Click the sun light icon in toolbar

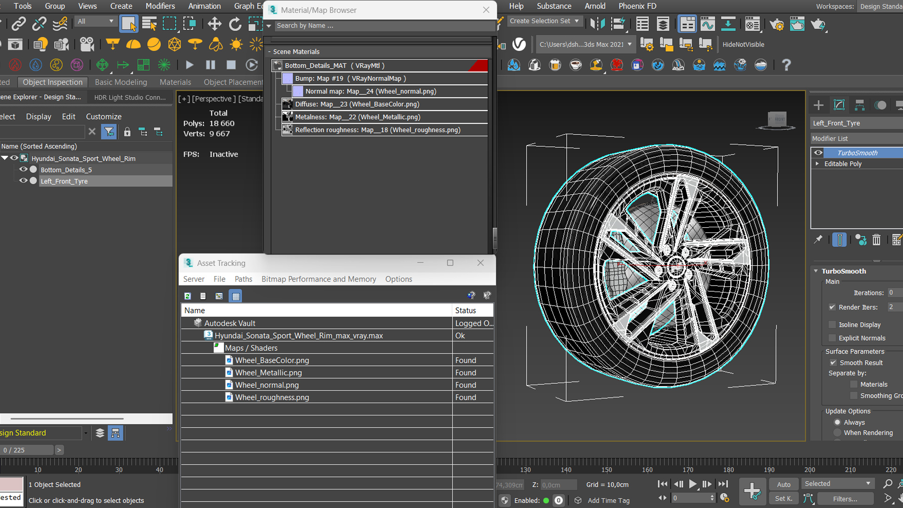tap(236, 44)
